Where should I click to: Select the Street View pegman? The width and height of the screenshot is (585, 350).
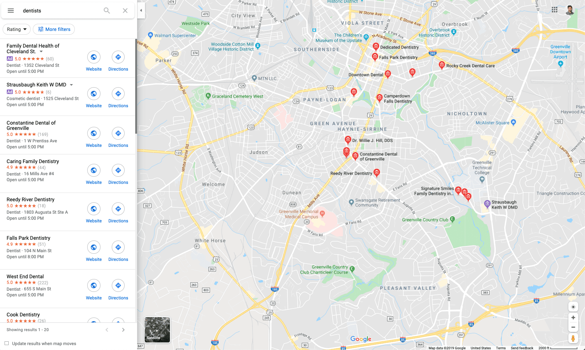pyautogui.click(x=573, y=338)
